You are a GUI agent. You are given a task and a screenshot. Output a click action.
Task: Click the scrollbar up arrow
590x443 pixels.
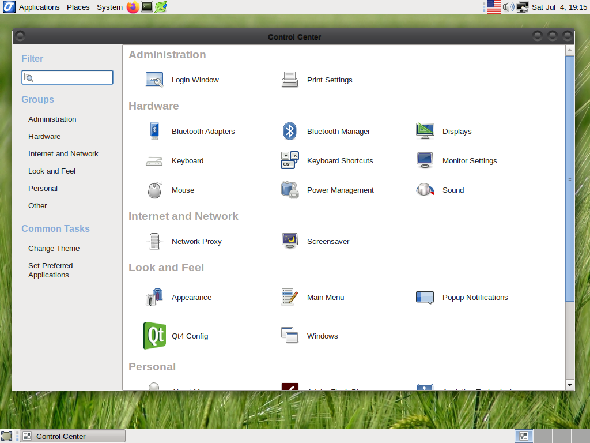[570, 50]
